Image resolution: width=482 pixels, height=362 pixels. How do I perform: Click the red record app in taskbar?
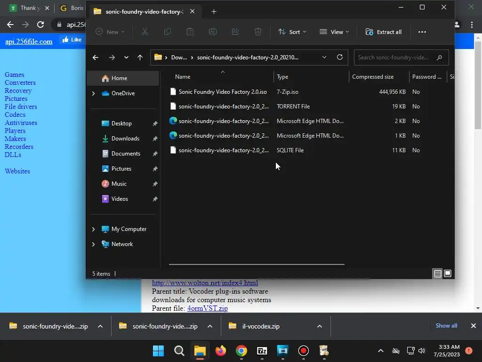tap(304, 351)
